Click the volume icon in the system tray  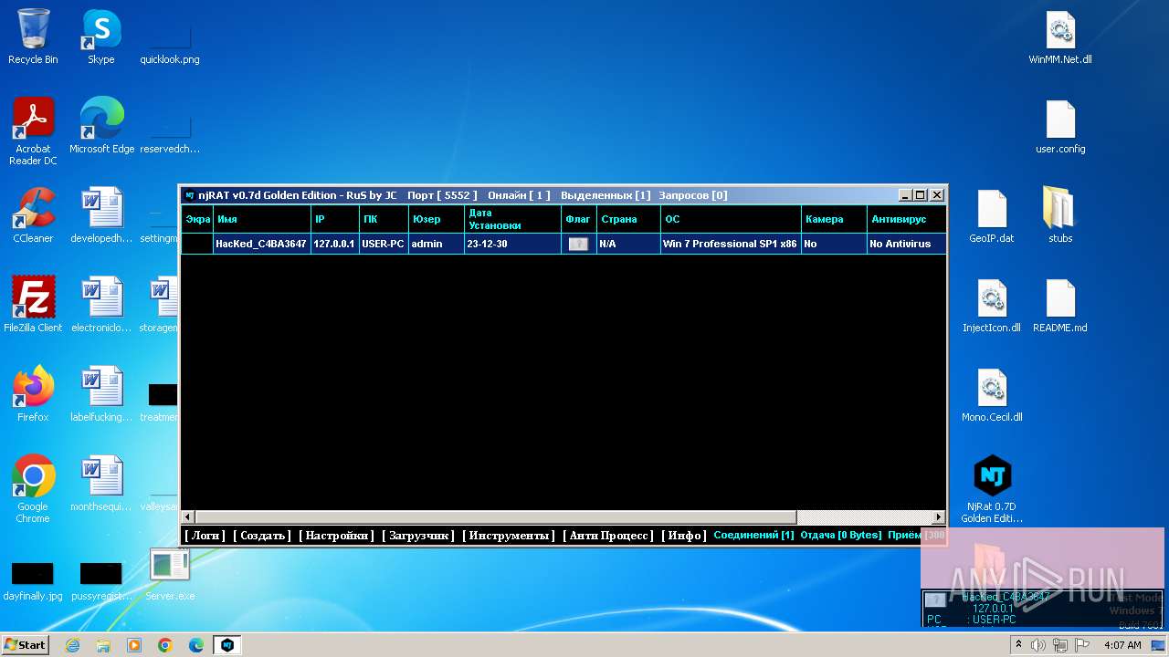[x=1038, y=645]
